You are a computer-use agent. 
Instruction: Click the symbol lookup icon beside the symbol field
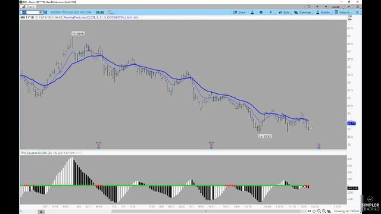pyautogui.click(x=46, y=12)
